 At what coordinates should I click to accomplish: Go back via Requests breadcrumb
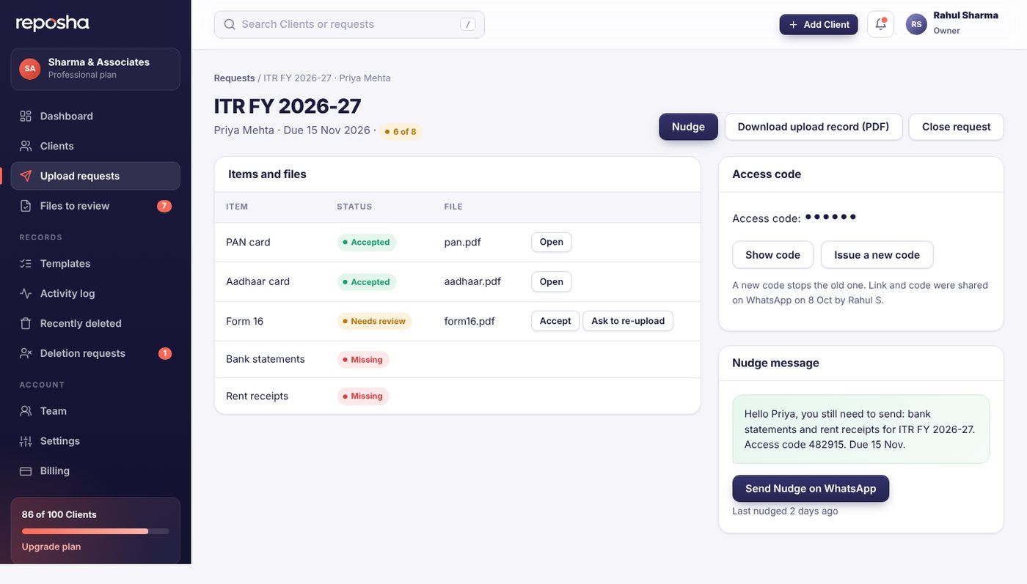pyautogui.click(x=234, y=78)
